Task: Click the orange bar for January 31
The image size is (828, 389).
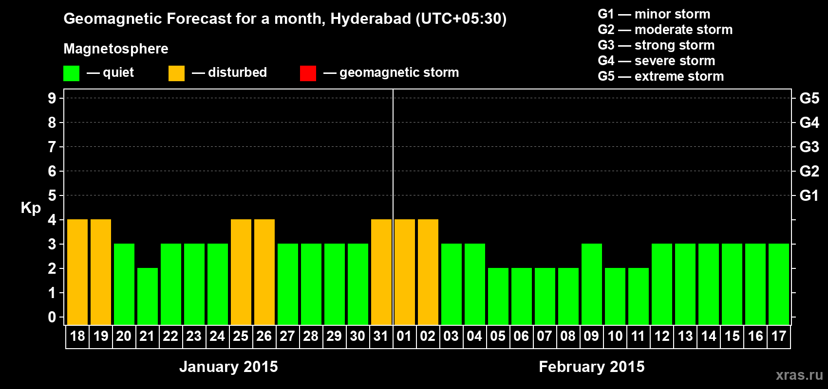Action: [x=381, y=272]
